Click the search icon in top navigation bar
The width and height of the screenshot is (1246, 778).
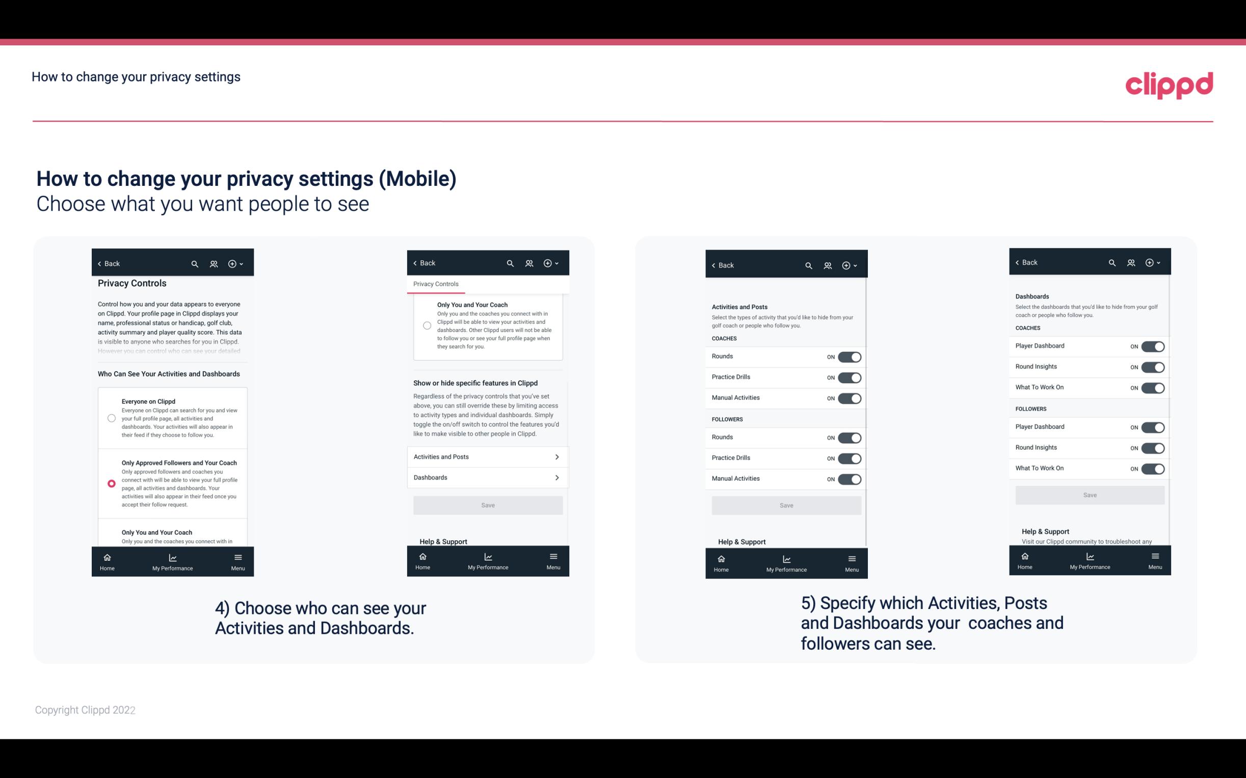(x=195, y=264)
